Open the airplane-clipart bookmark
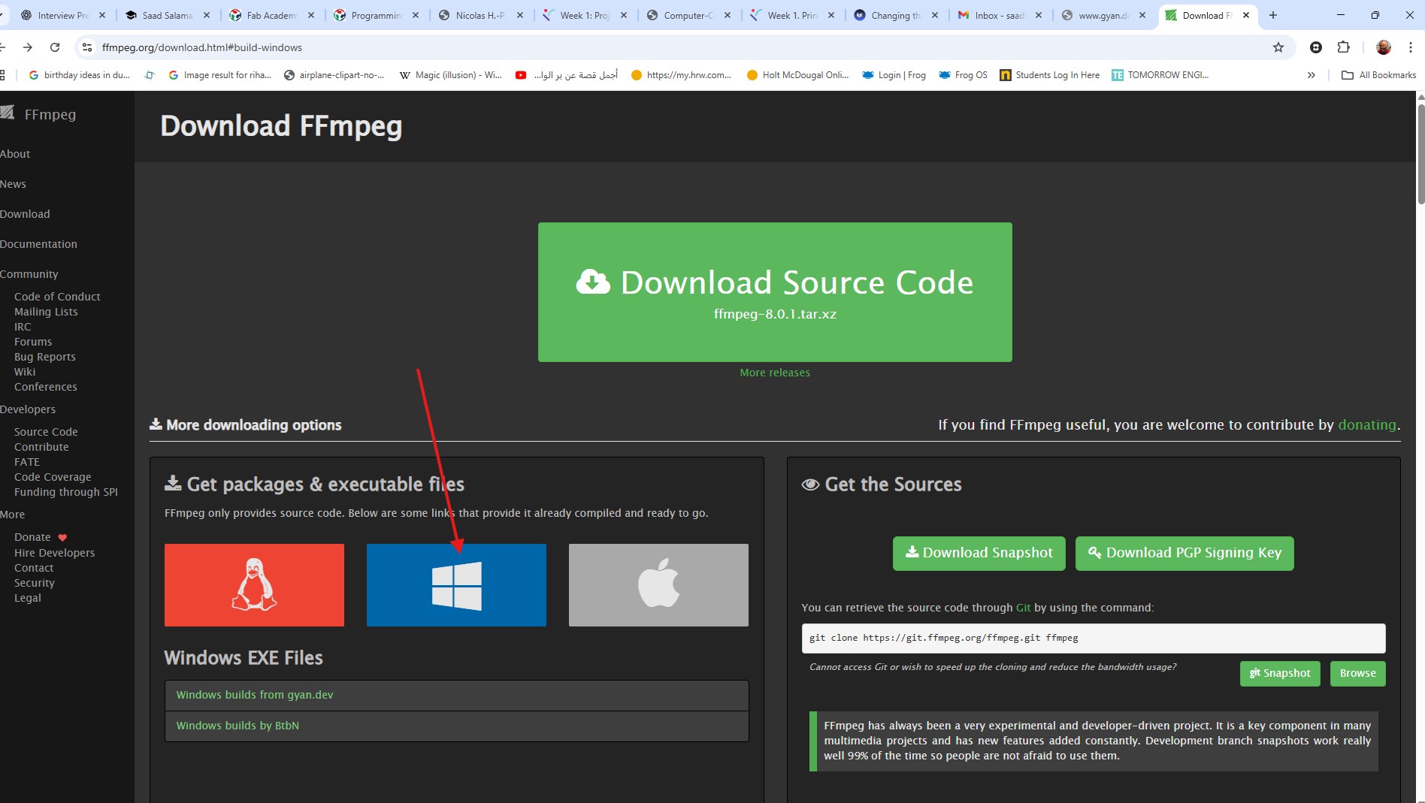Image resolution: width=1425 pixels, height=803 pixels. coord(334,75)
